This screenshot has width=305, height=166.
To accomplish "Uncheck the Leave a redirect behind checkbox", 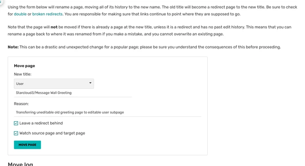I will coord(16,123).
